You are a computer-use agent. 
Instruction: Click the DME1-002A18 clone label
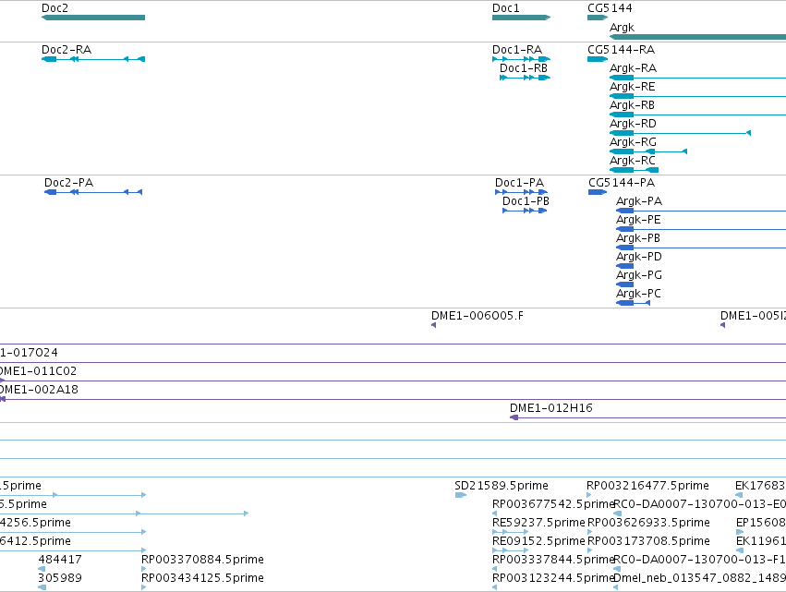[39, 390]
